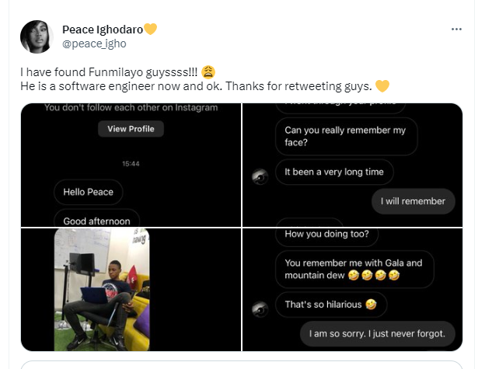The width and height of the screenshot is (485, 369).
Task: Open the @peace_igho handle link
Action: [94, 44]
